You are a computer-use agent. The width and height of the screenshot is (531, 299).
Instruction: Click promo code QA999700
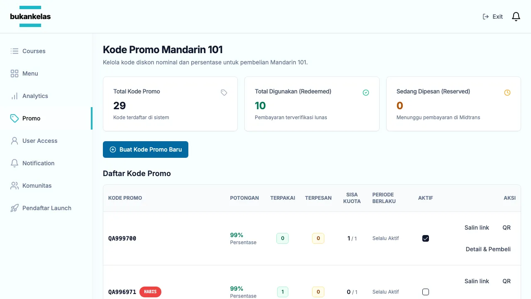[122, 238]
